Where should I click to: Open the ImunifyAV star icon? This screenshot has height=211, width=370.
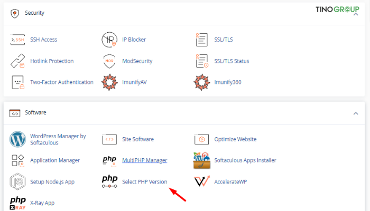[109, 82]
